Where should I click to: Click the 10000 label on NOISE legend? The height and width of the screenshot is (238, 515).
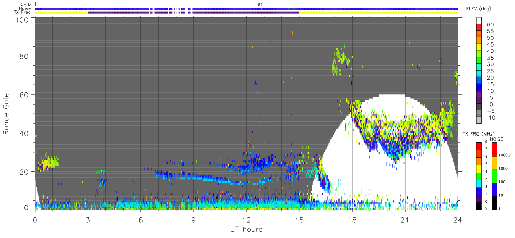505,155
